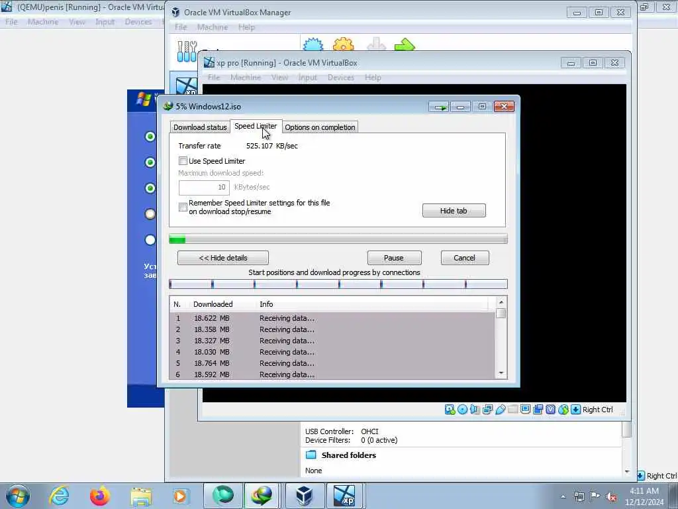Click grayed Discard arrow icon in VirtualBox Manager toolbar
This screenshot has width=678, height=509.
click(376, 44)
